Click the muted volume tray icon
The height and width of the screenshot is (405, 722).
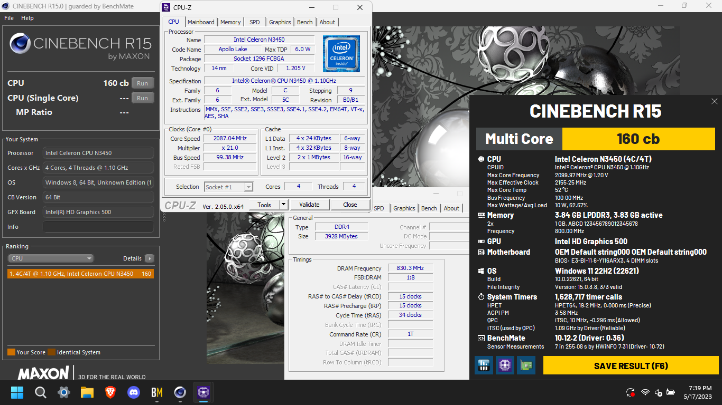pyautogui.click(x=658, y=392)
